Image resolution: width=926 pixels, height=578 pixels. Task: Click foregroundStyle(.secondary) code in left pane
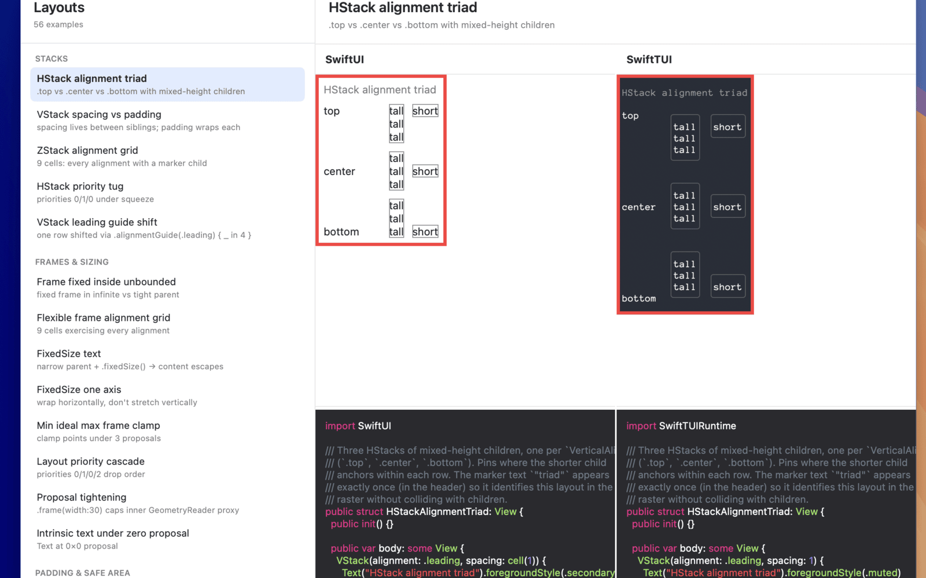549,573
